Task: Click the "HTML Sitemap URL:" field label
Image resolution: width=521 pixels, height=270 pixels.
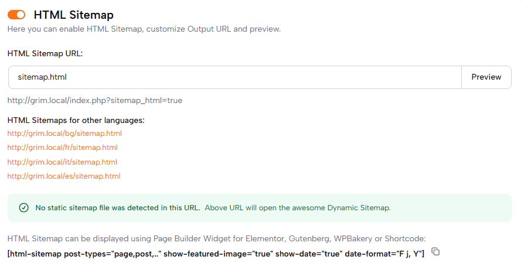Action: coord(45,53)
